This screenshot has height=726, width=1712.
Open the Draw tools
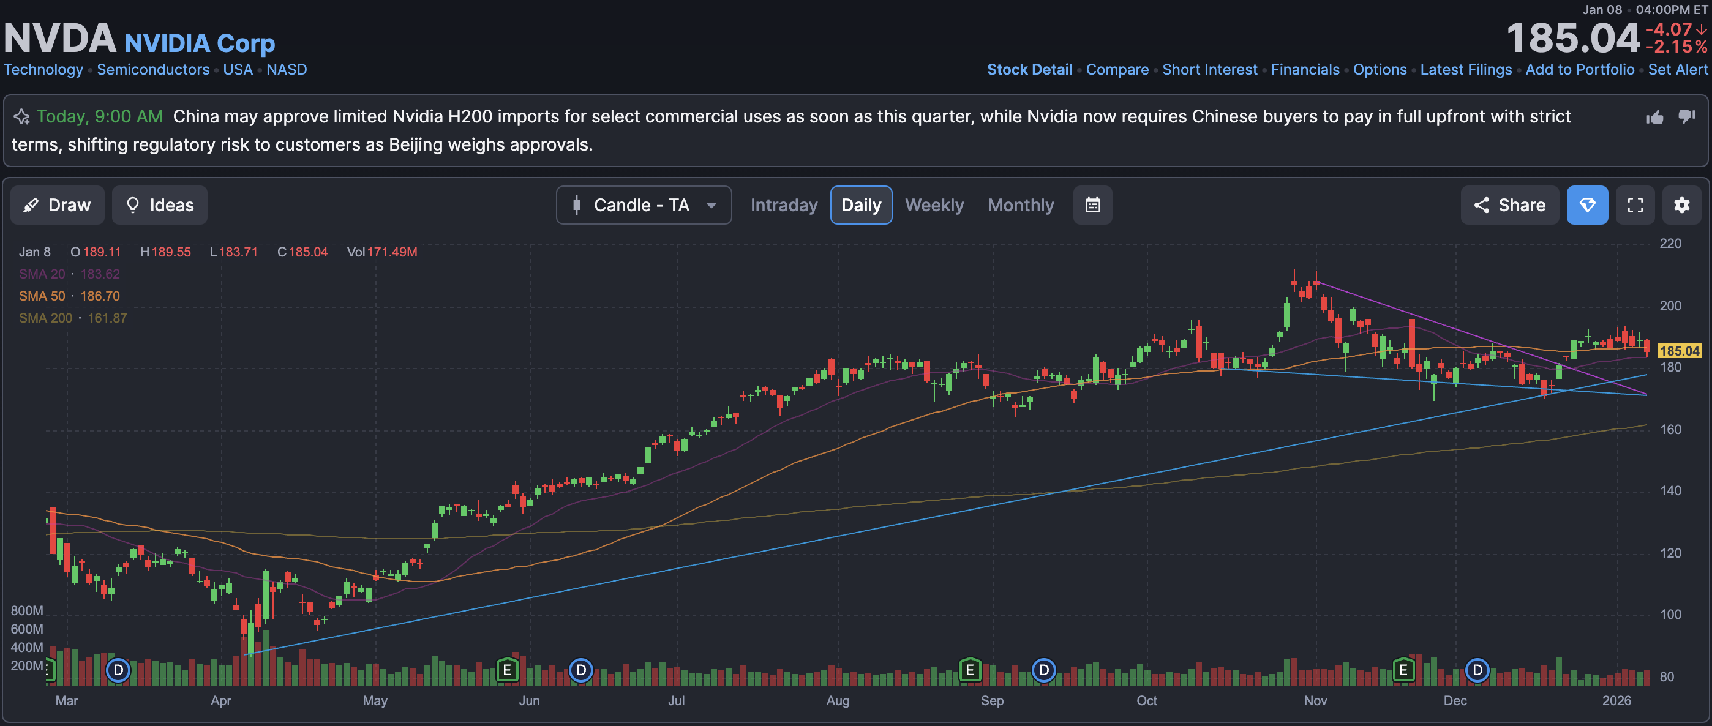coord(57,205)
